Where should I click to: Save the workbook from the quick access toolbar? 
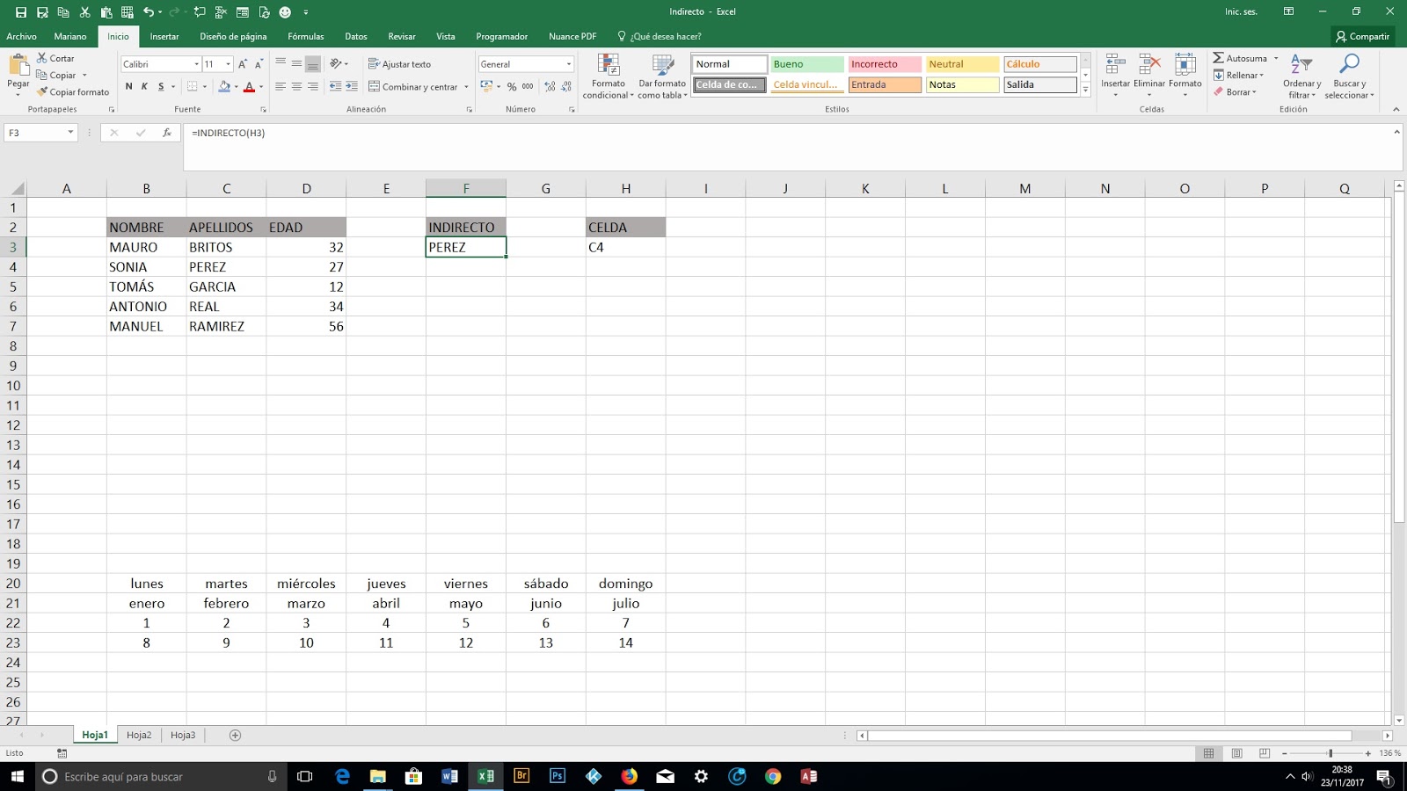point(21,12)
